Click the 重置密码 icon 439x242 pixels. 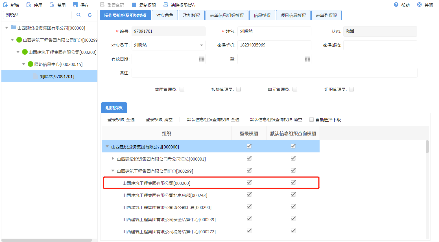[102, 5]
